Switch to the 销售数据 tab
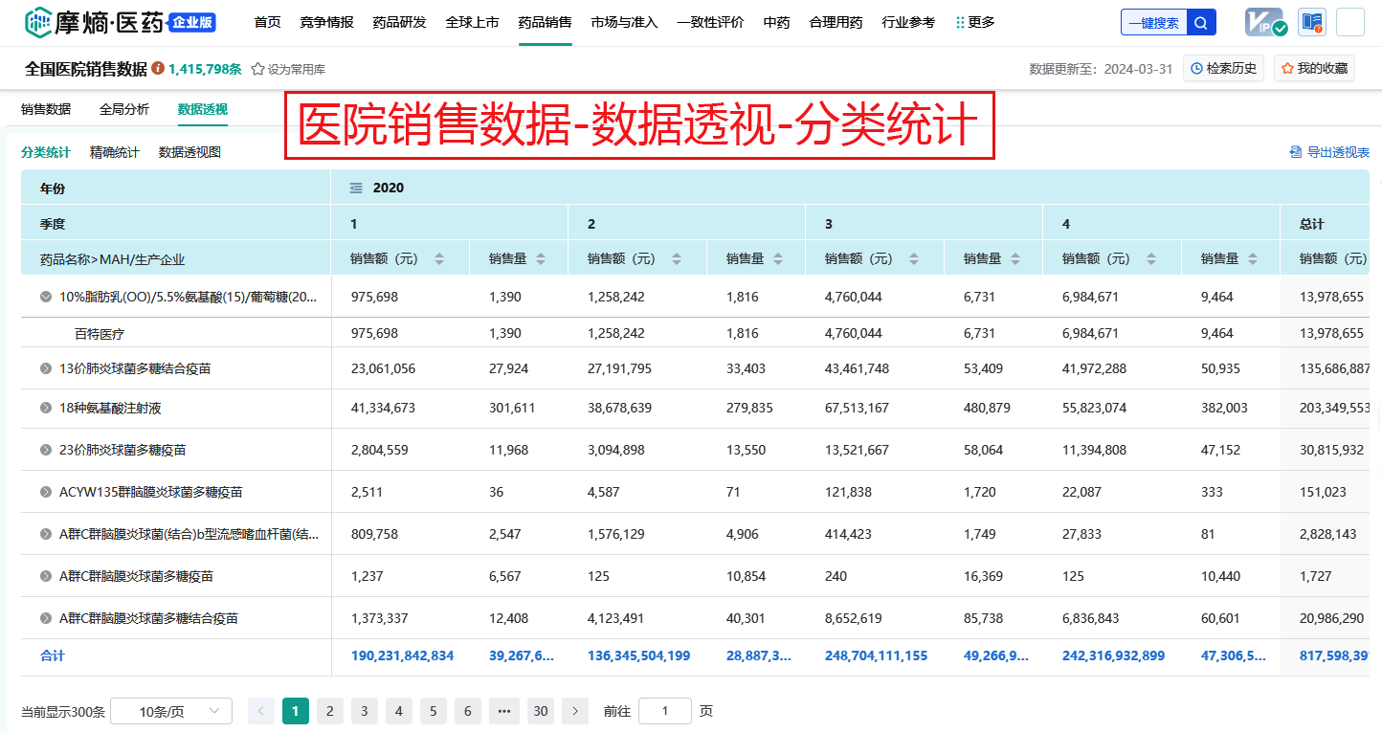Image resolution: width=1382 pixels, height=733 pixels. 46,109
